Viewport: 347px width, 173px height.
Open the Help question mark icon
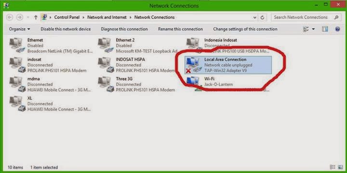(x=337, y=29)
